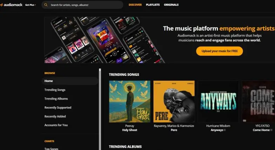Open Trending Albums in the sidebar
Viewport: 275px width, 150px height.
56,99
